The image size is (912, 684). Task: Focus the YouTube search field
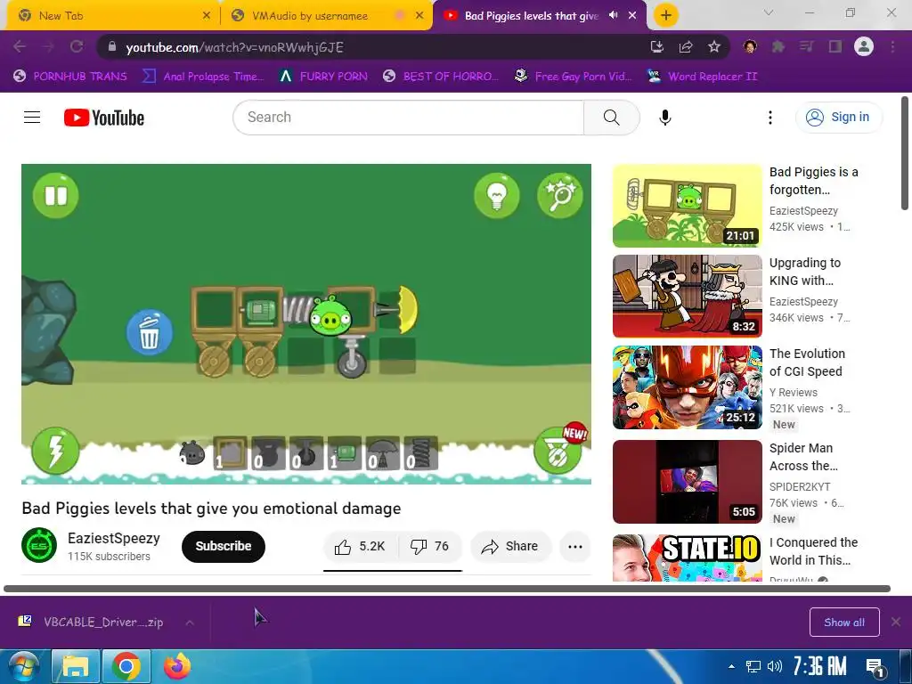point(408,118)
